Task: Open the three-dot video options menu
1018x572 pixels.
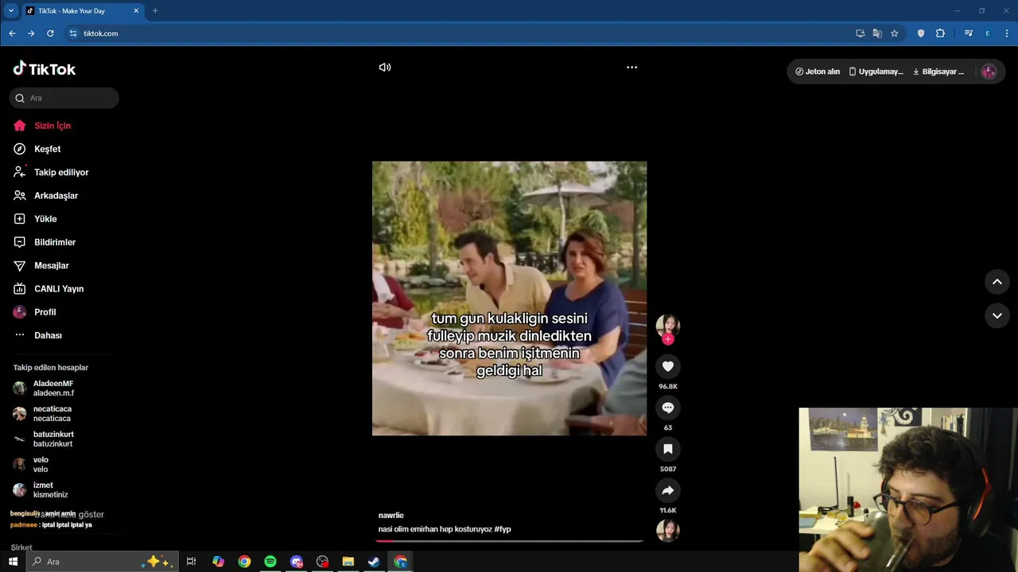Action: click(631, 68)
